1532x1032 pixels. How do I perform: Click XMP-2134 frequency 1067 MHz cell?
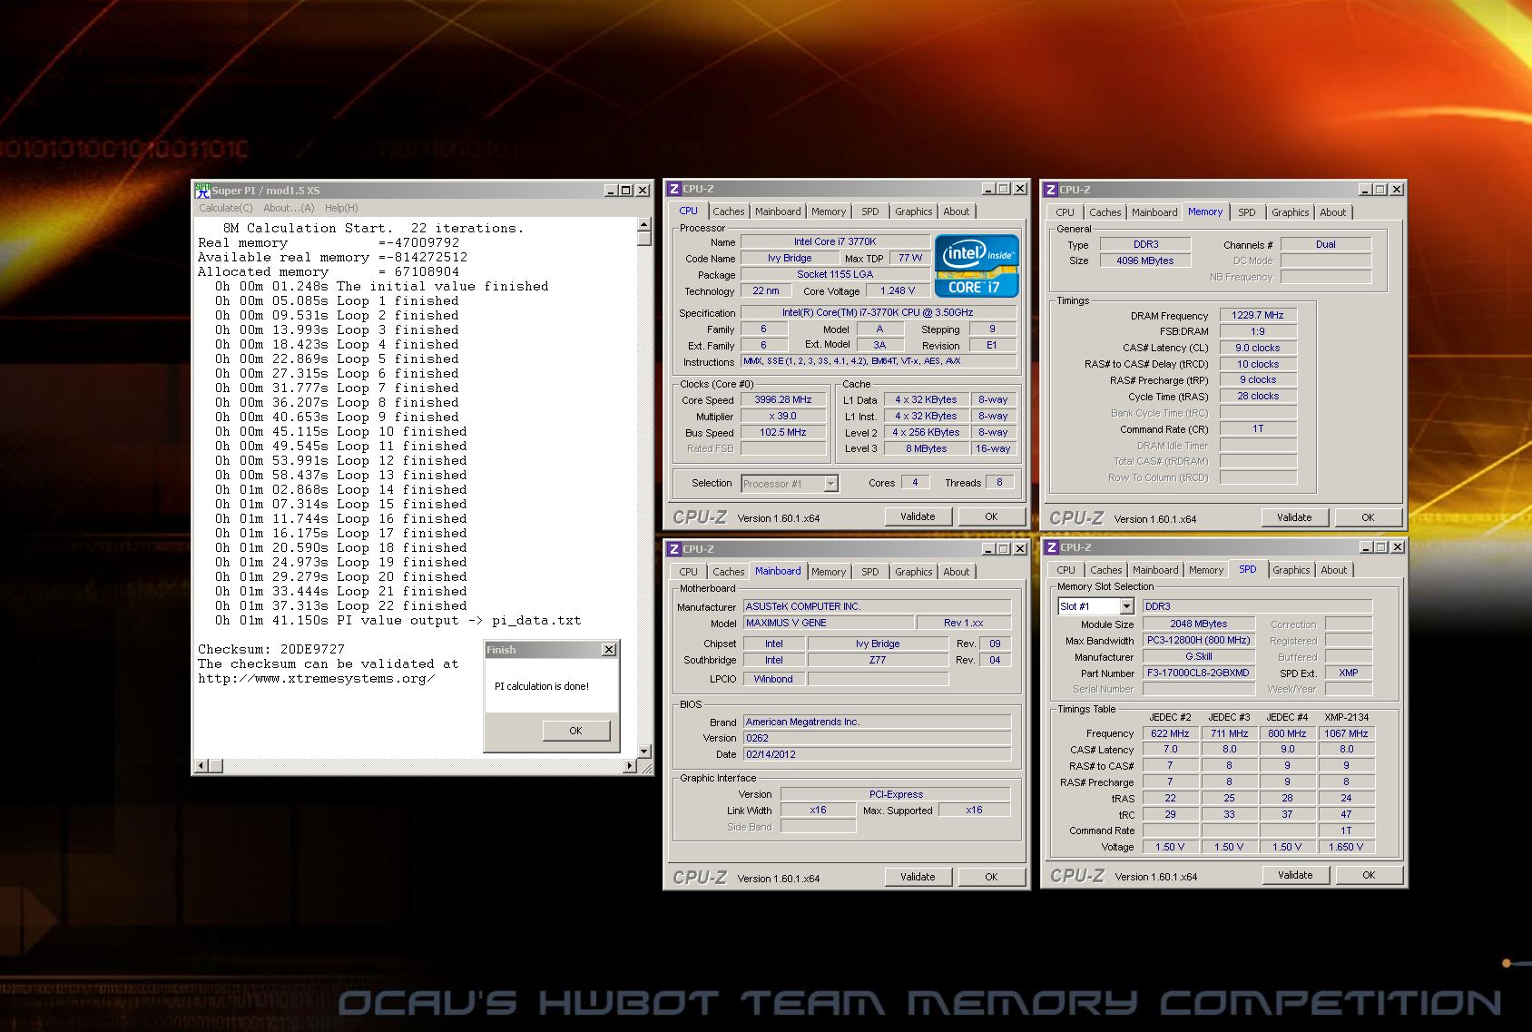coord(1346,733)
